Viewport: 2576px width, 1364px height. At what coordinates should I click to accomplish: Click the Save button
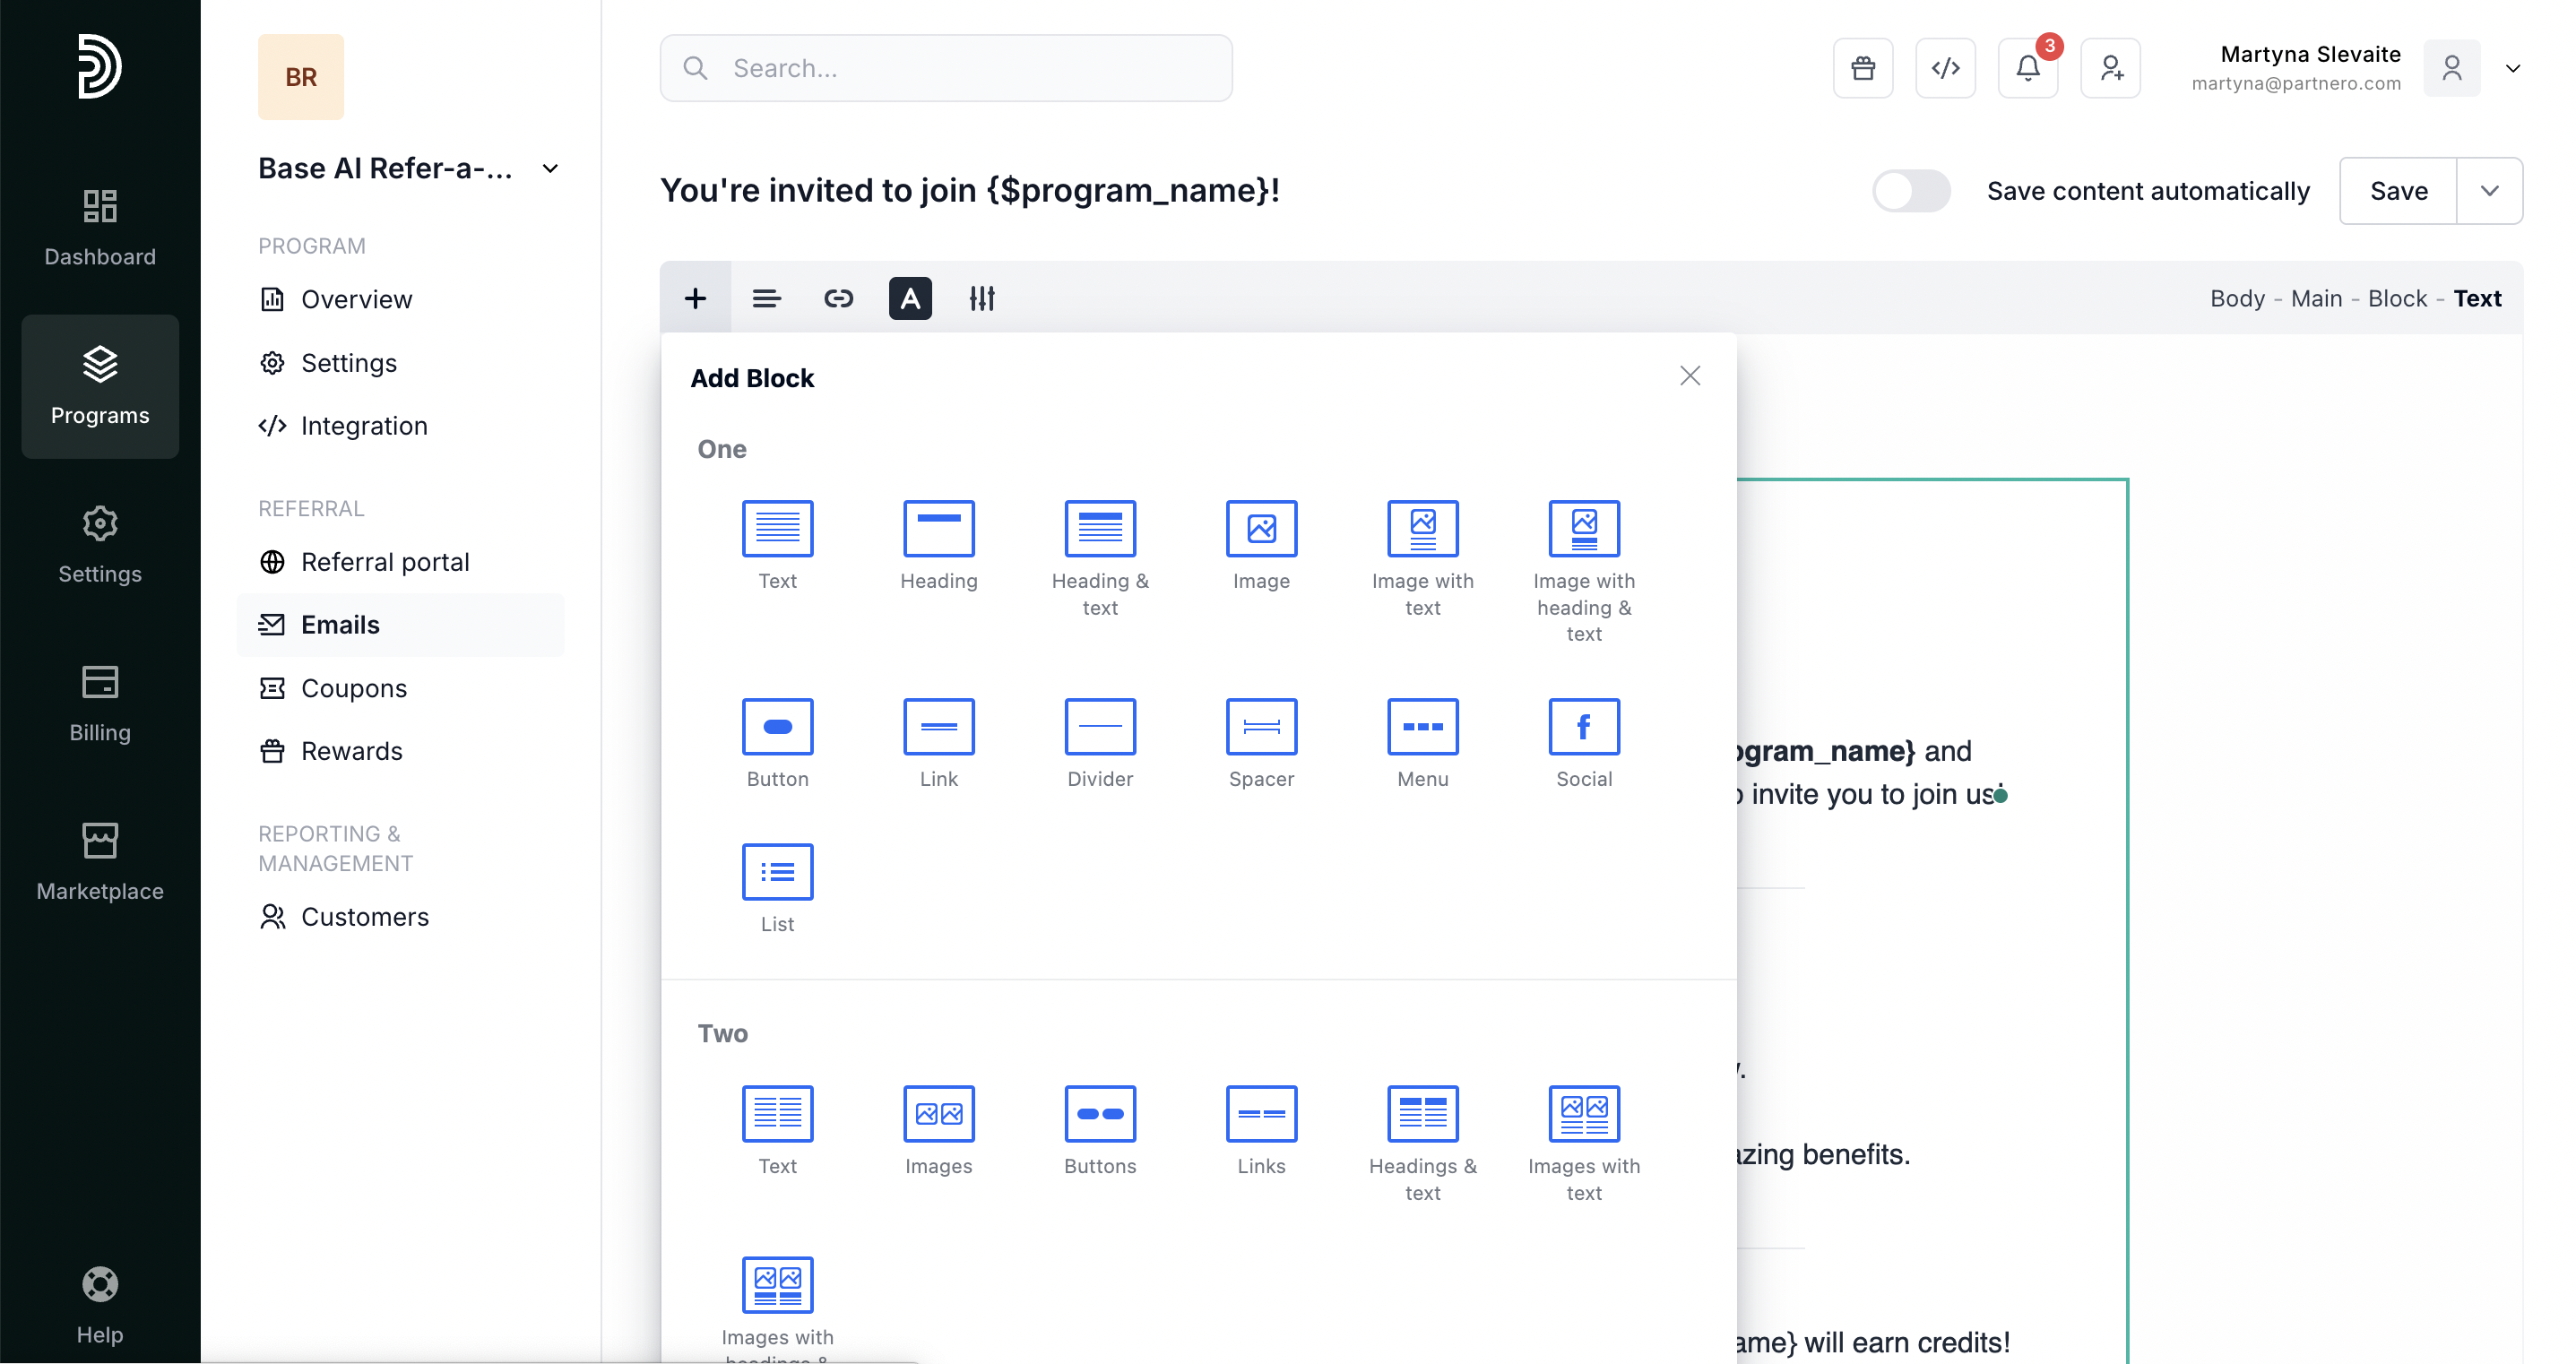2397,191
